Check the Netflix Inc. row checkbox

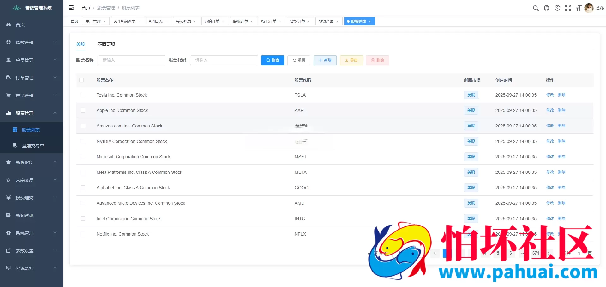83,234
